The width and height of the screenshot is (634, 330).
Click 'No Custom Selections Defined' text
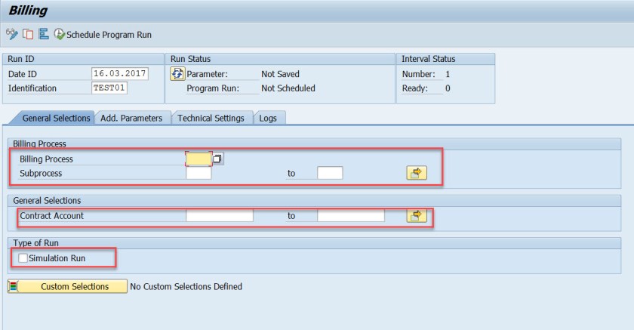tap(186, 286)
